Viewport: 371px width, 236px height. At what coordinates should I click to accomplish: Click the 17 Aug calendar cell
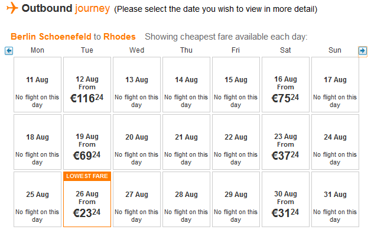[335, 85]
